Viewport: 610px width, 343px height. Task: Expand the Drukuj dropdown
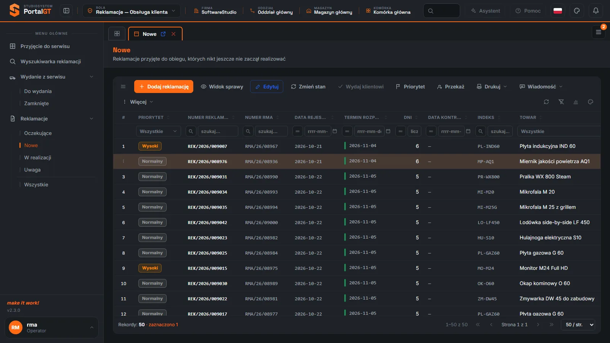492,87
